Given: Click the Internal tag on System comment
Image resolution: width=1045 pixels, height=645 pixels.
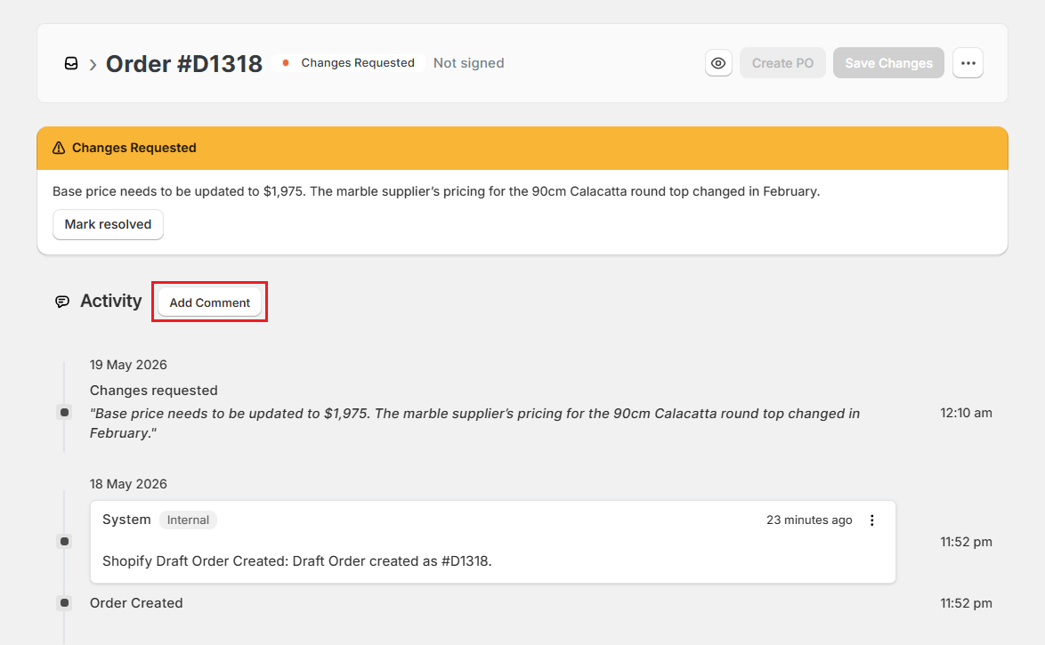Looking at the screenshot, I should coord(188,520).
